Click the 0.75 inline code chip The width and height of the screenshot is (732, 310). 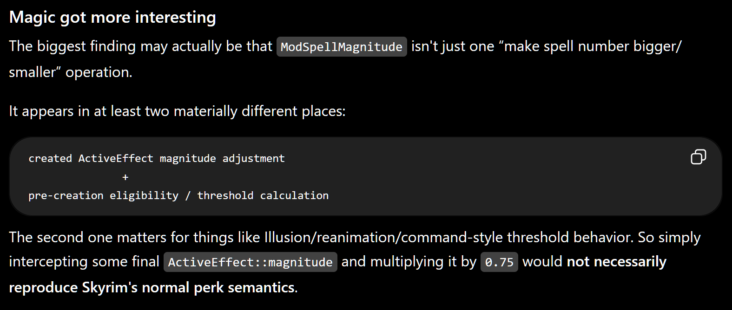[499, 262]
